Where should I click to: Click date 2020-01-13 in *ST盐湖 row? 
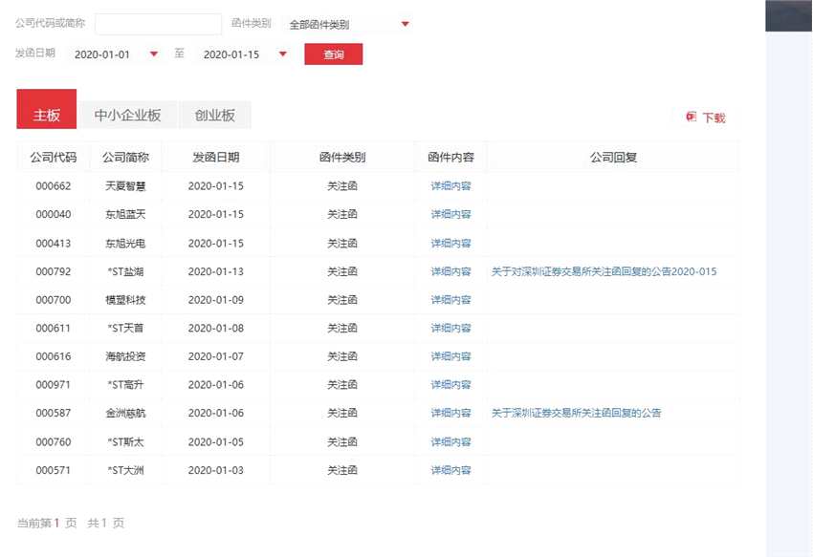[x=216, y=271]
